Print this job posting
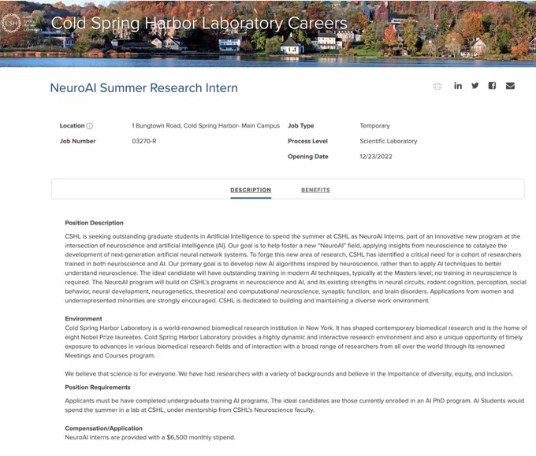Viewport: 536px width, 456px height. [437, 86]
